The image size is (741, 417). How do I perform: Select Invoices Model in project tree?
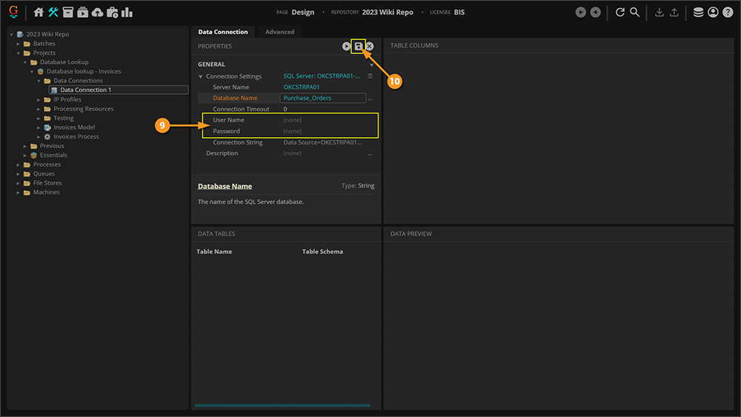click(74, 127)
